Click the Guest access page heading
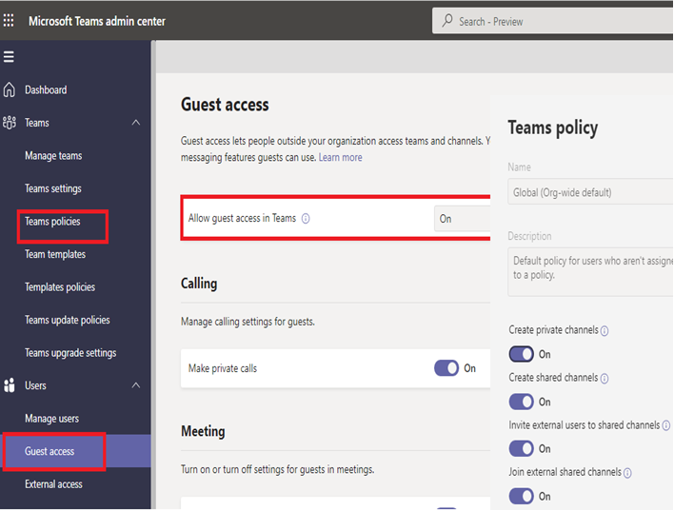 [x=225, y=105]
